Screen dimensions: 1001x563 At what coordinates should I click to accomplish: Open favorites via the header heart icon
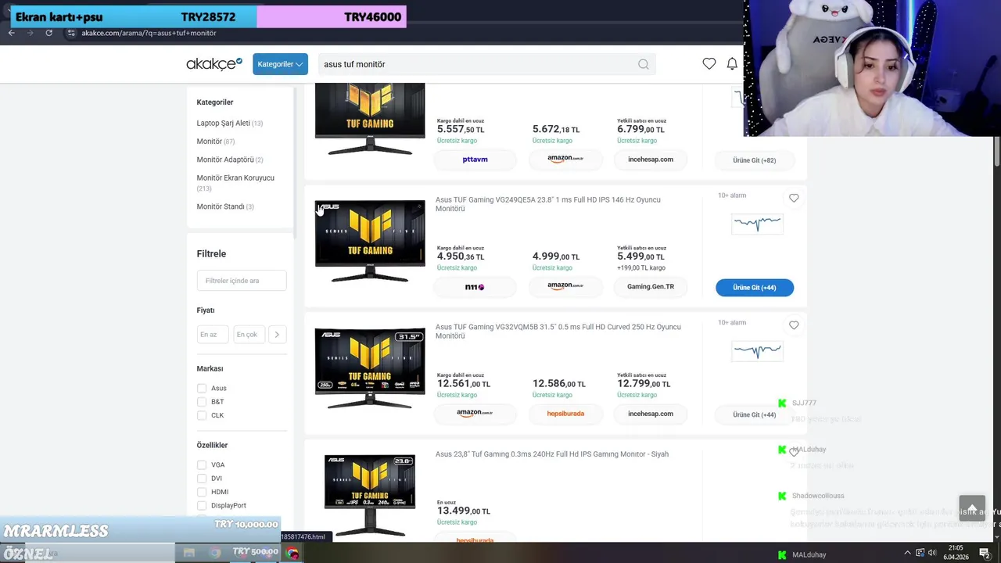point(709,64)
